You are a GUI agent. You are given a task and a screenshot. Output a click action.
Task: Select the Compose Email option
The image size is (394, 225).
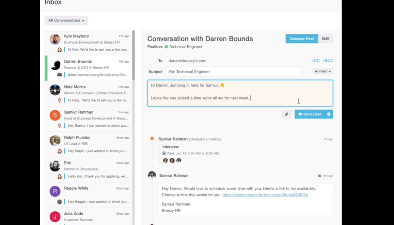click(x=301, y=39)
